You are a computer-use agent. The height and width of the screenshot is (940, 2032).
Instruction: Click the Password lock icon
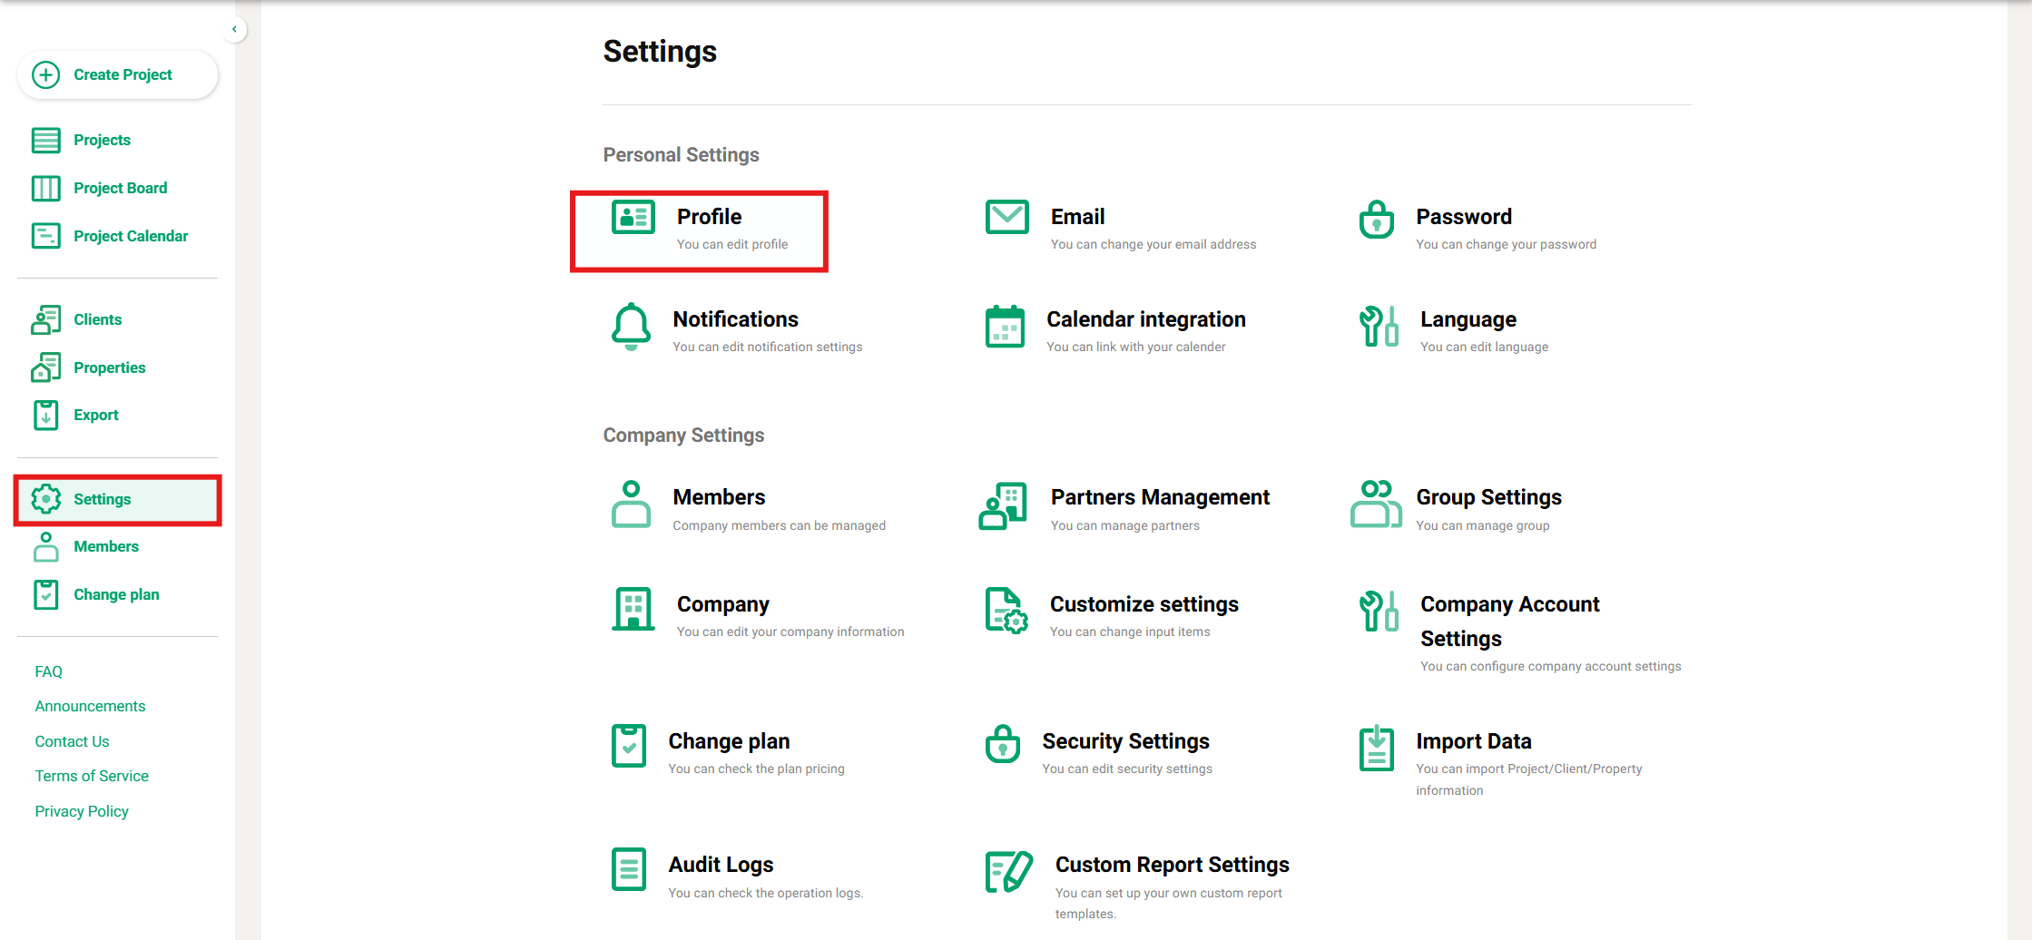pos(1376,220)
